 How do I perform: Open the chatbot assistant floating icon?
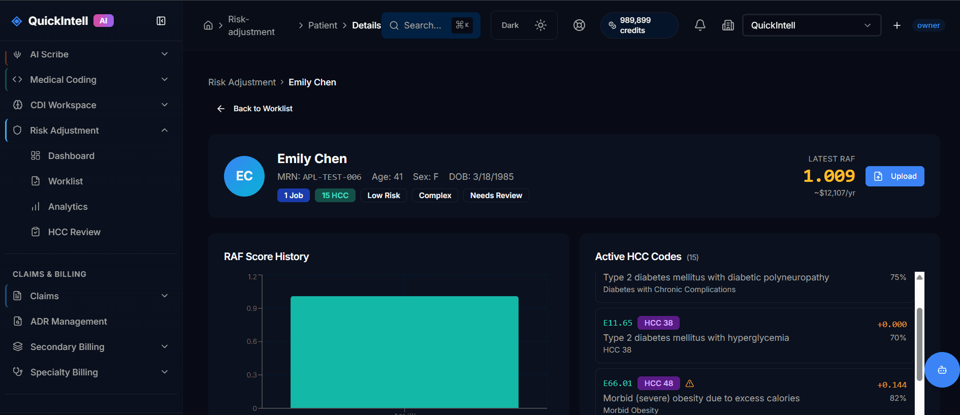click(942, 370)
